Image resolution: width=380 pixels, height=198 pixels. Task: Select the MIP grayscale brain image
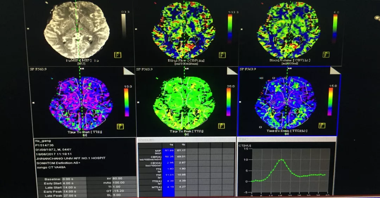pos(77,30)
